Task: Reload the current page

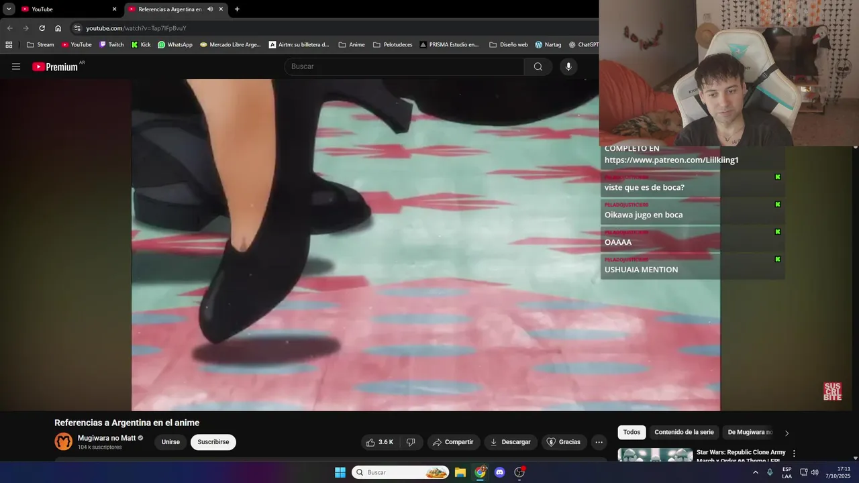Action: point(42,28)
